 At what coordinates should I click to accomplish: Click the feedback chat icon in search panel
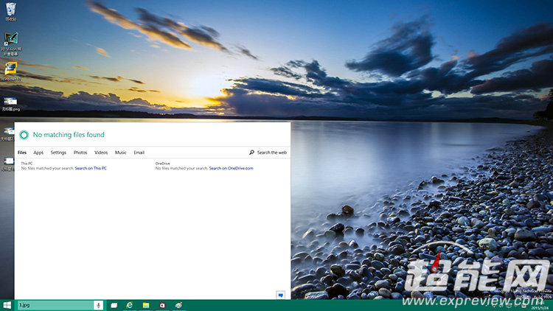[280, 295]
